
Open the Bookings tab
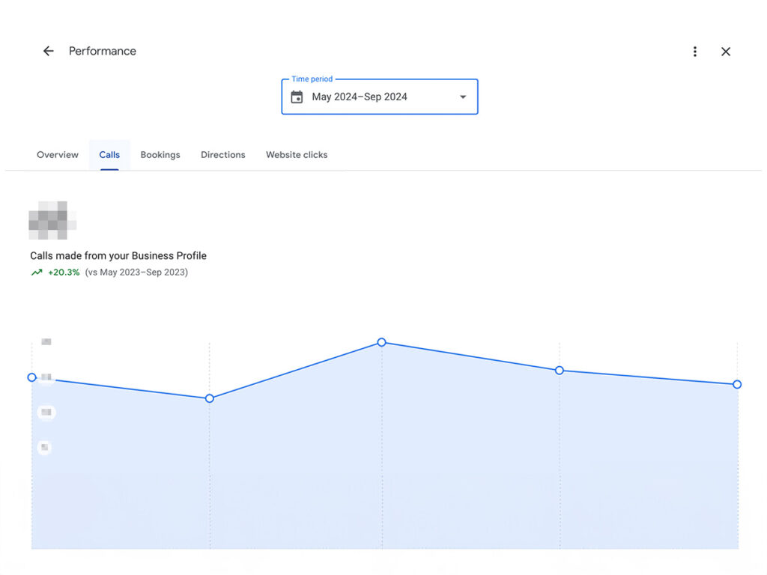(160, 155)
